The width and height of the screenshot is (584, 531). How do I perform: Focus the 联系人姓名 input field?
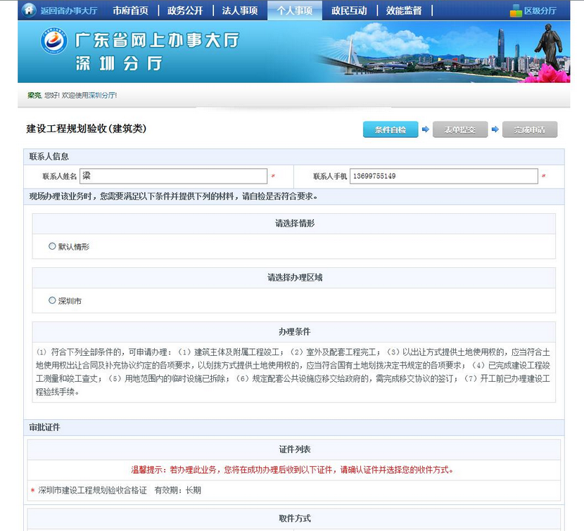click(x=173, y=176)
